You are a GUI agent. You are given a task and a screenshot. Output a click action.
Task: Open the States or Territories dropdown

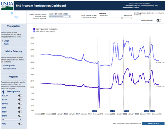(60, 17)
